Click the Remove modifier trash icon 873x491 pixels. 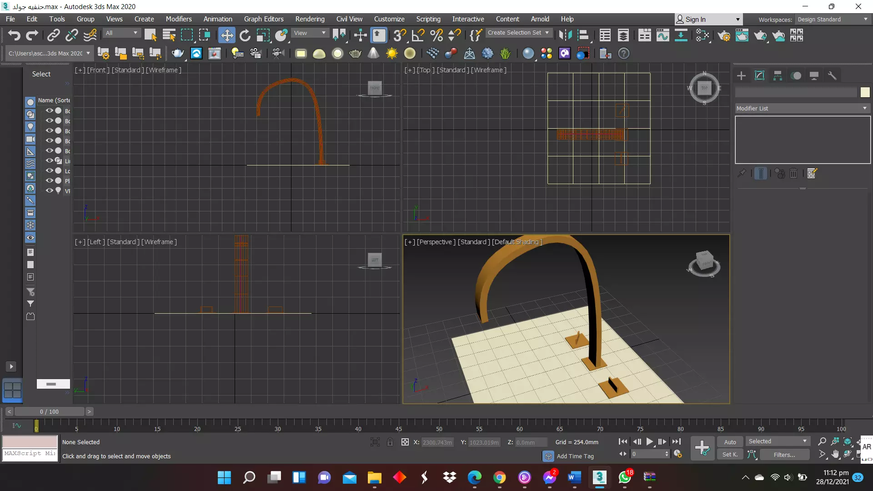[x=793, y=173]
